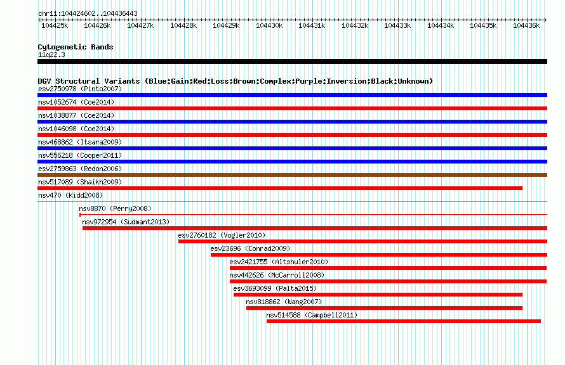Click the nsv556218 (Cooper2011) label
The image size is (565, 365).
[x=80, y=155]
